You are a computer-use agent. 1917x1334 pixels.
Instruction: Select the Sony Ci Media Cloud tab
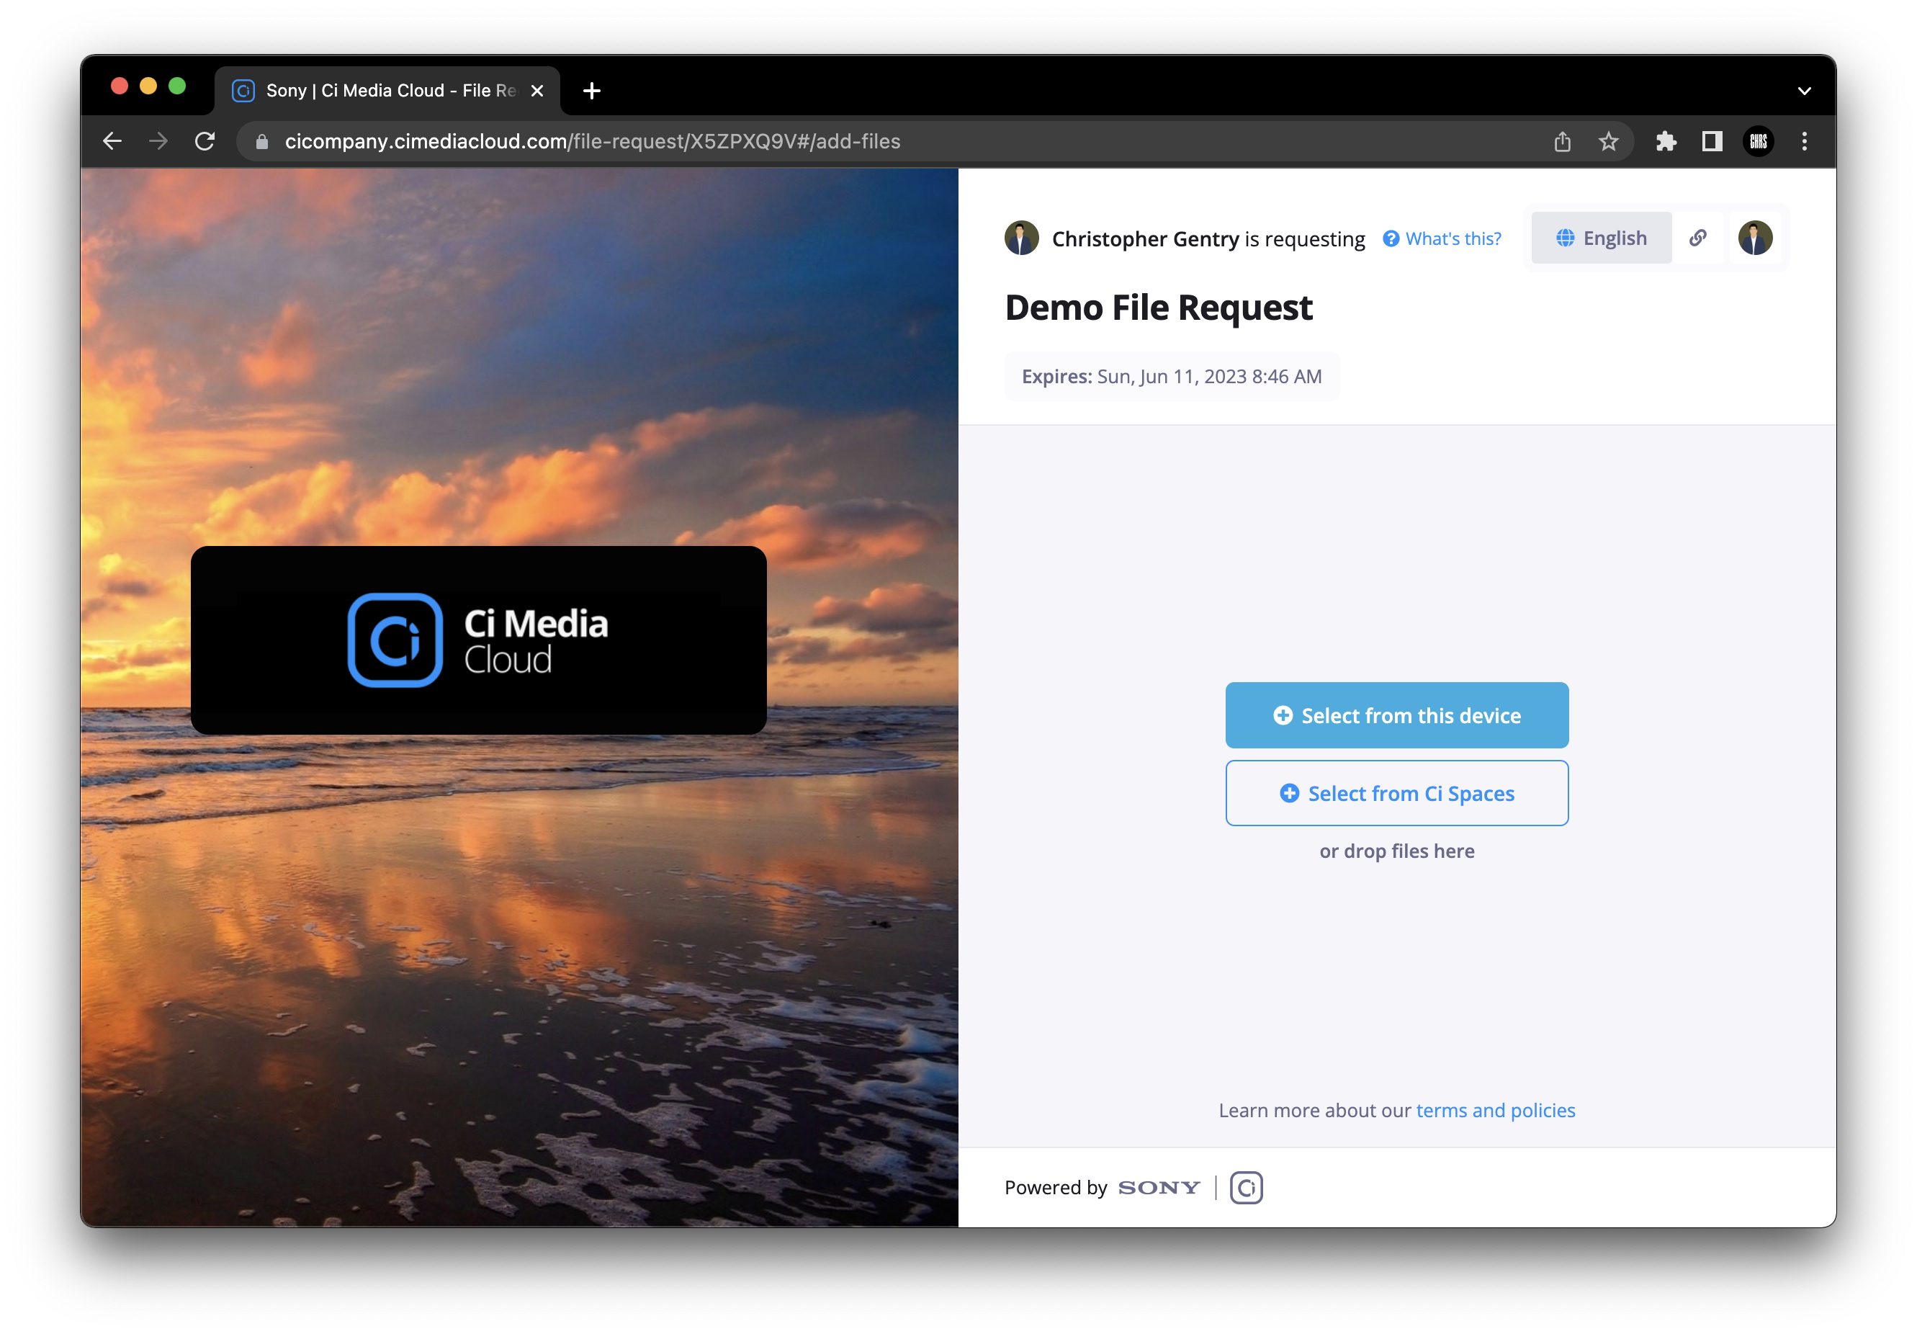pos(387,90)
